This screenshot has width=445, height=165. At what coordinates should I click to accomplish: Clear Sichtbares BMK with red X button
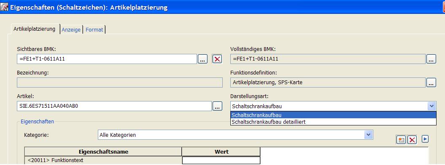(217, 59)
